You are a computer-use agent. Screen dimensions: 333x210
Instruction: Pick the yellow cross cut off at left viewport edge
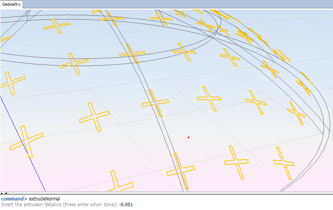[x=10, y=83]
